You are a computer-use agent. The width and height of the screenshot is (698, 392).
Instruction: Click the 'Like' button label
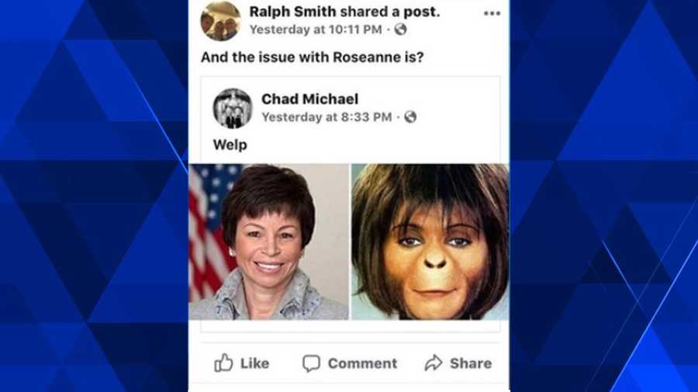[x=254, y=363]
